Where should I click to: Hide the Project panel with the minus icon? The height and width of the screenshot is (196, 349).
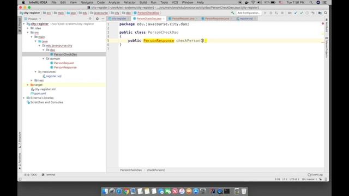(x=103, y=19)
